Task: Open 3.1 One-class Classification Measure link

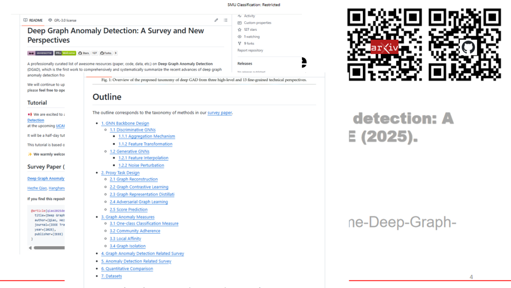Action: (x=144, y=224)
